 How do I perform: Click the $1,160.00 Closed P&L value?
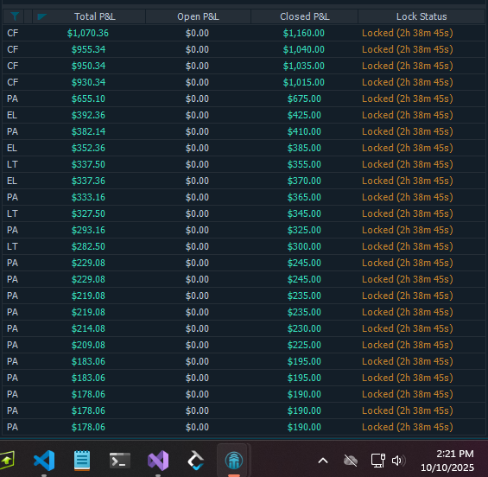tap(304, 33)
